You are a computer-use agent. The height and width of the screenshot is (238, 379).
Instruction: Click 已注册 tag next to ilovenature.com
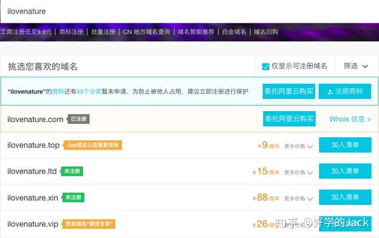pyautogui.click(x=78, y=119)
